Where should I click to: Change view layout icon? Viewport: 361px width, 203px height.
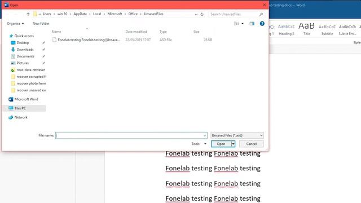click(236, 24)
